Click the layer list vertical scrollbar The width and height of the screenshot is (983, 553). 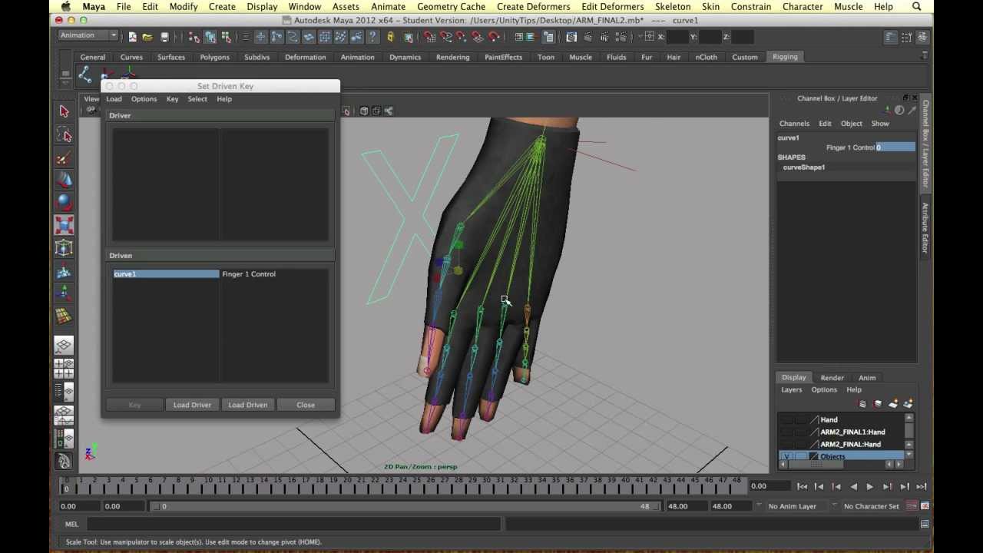(909, 438)
